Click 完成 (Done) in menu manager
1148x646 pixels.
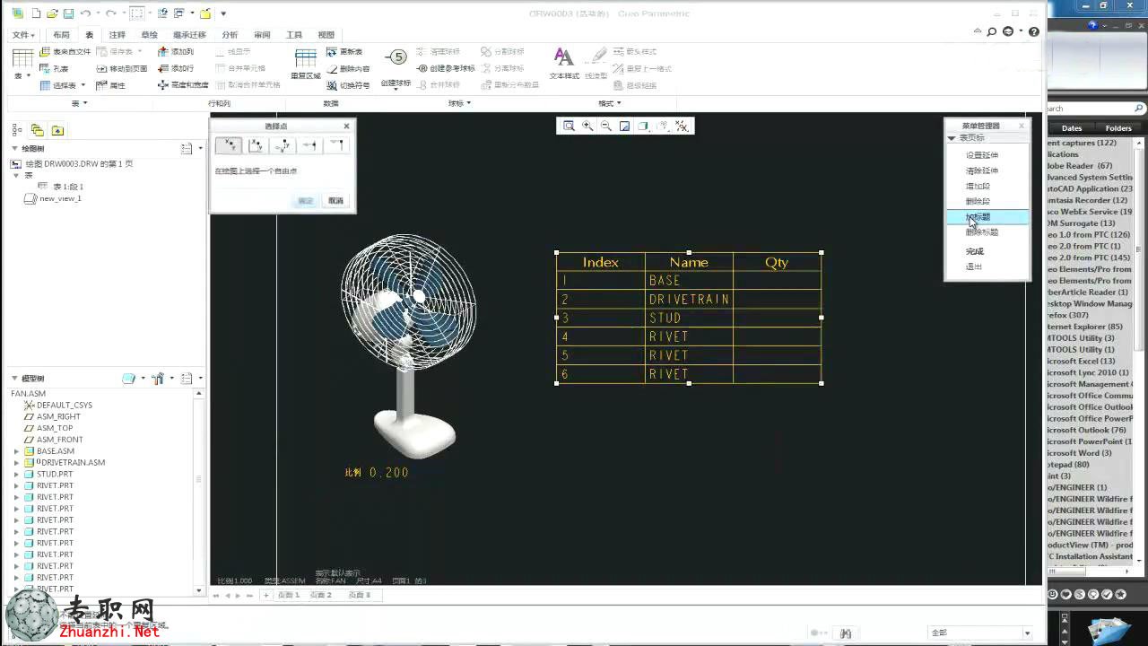click(975, 251)
